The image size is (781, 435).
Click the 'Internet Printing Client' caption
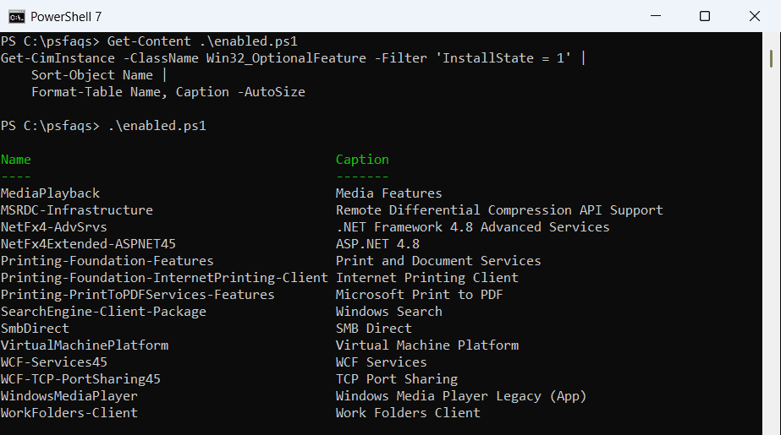point(426,278)
